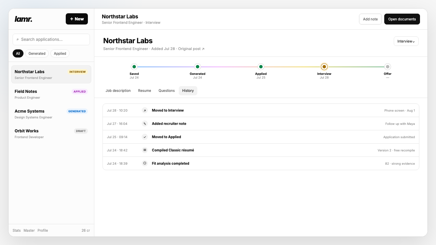Click the Compiled Classic résumé document icon
This screenshot has width=436, height=245.
pos(145,150)
